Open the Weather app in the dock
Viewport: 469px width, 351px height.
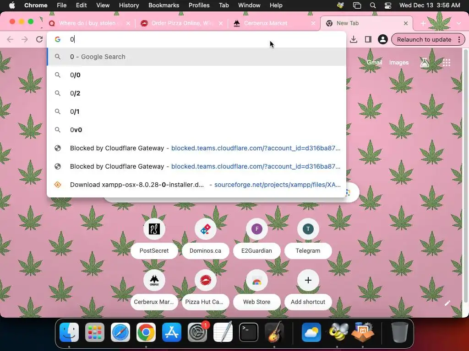(x=311, y=332)
